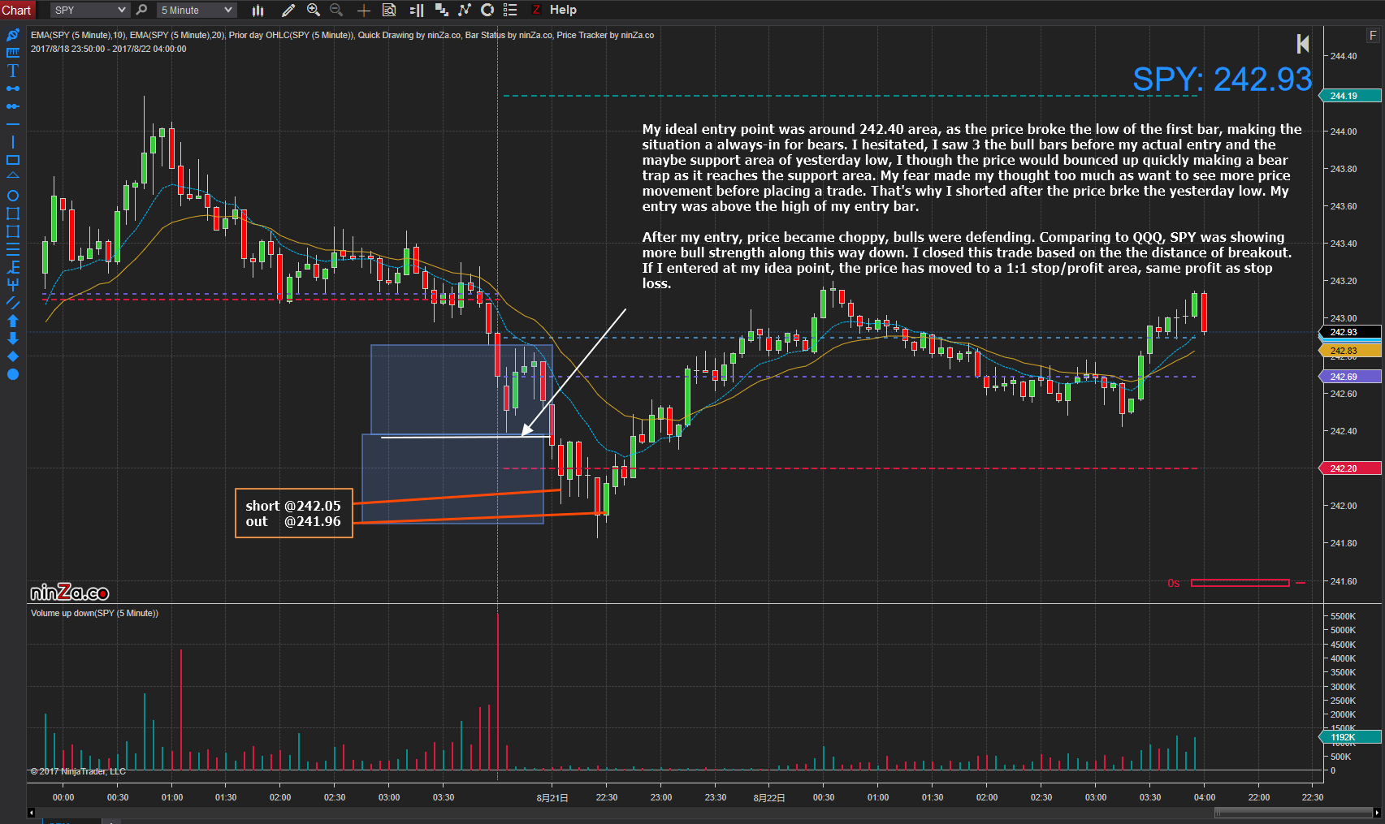1385x824 pixels.
Task: Click the F button in top-right corner
Action: tap(1373, 36)
